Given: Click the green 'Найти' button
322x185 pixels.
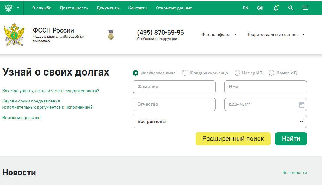Looking at the screenshot, I should [291, 139].
